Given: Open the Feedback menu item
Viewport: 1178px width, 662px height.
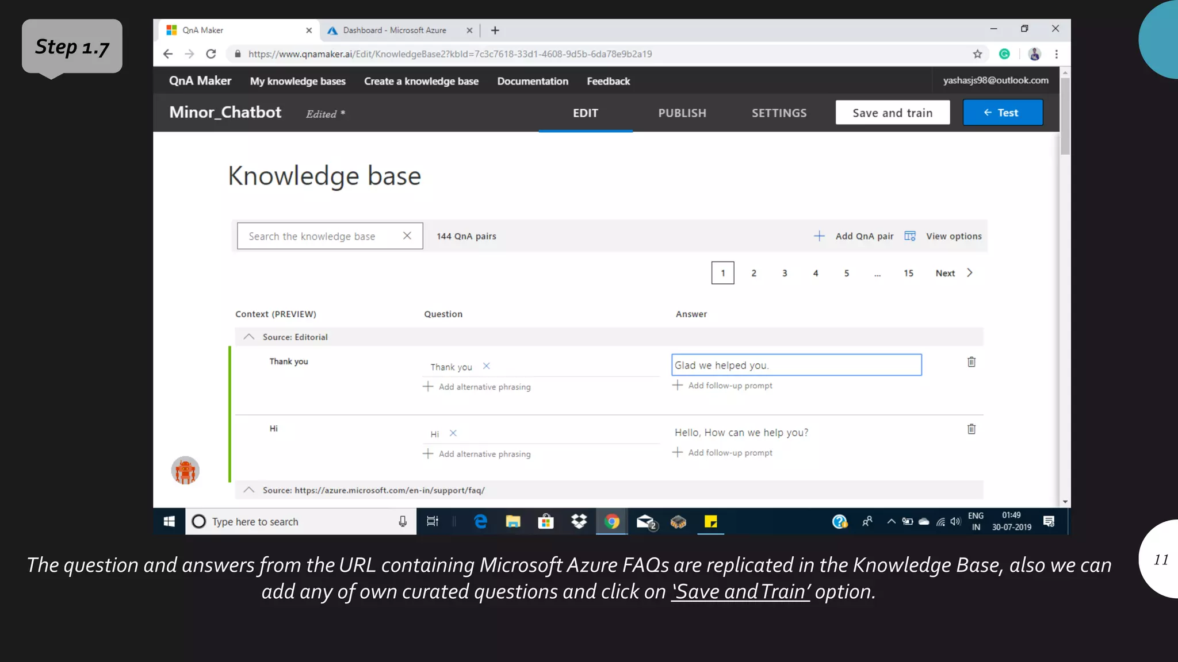Looking at the screenshot, I should click(x=609, y=81).
